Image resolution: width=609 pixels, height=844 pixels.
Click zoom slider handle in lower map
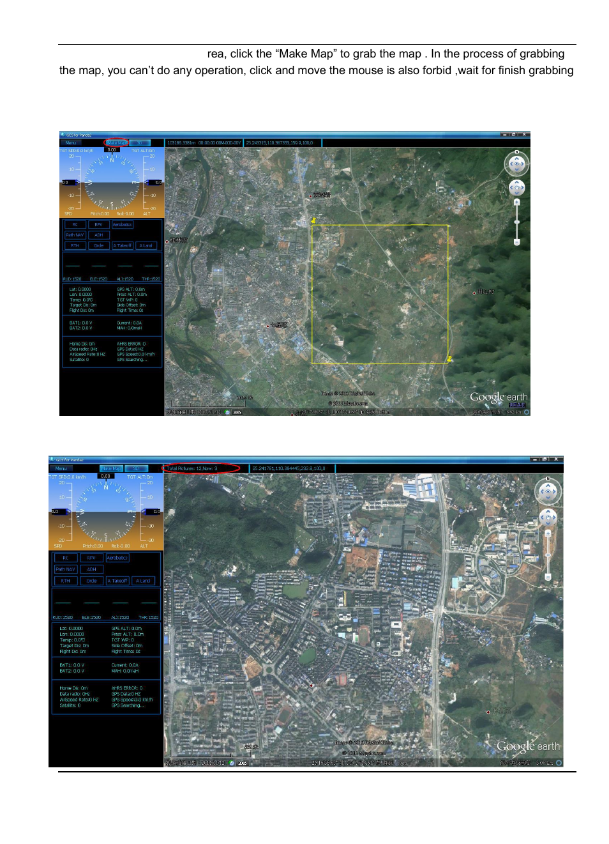[x=548, y=555]
